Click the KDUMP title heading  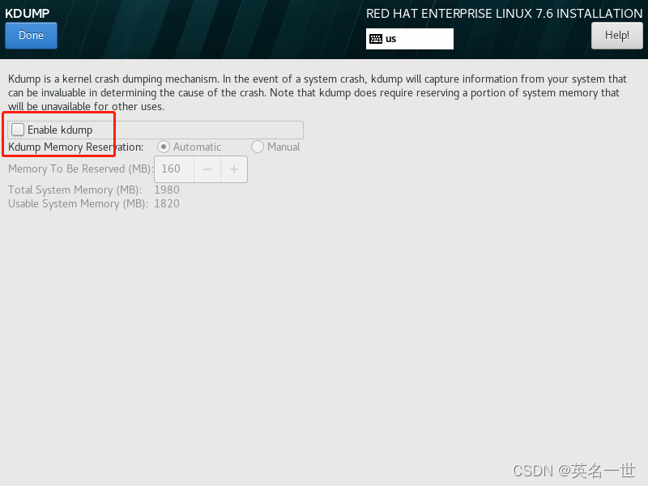[28, 13]
